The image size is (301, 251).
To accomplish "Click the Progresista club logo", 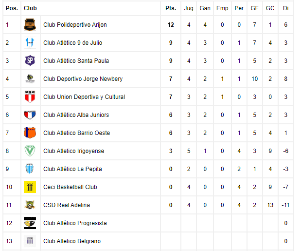I will click(x=30, y=223).
